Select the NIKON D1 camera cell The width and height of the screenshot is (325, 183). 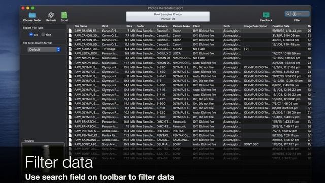point(163,58)
